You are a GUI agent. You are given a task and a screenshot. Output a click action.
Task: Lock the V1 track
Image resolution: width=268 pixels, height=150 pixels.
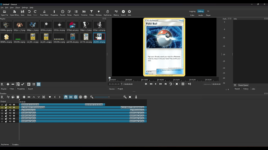pos(6,121)
